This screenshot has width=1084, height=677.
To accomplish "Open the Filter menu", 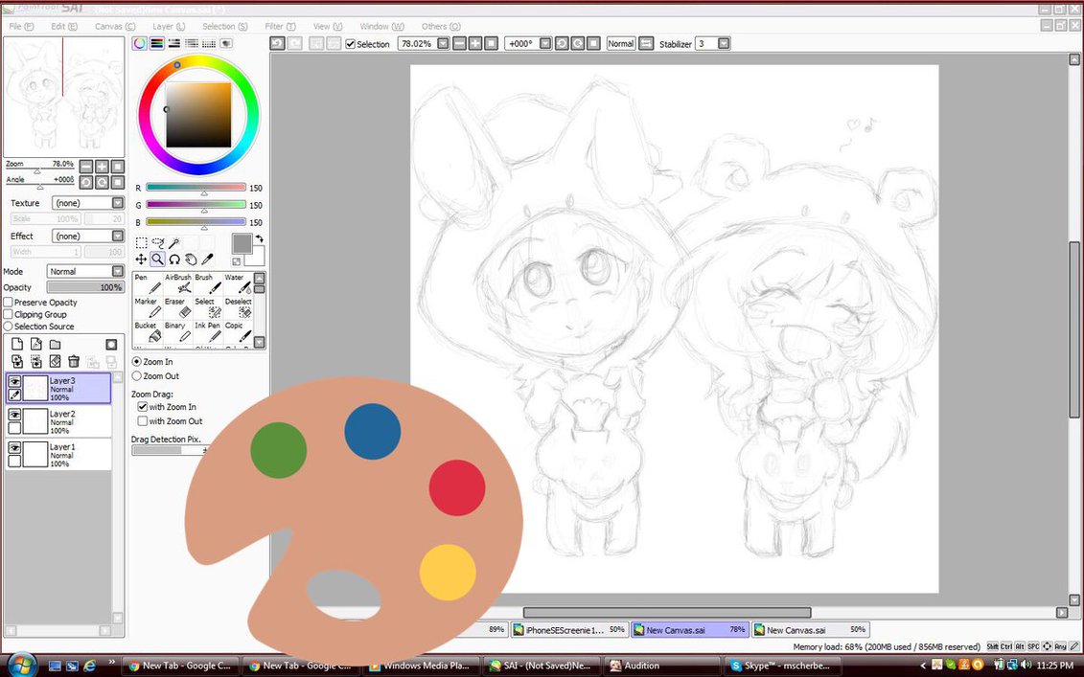I will pos(280,26).
